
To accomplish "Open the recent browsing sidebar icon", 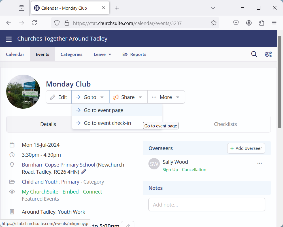I will pyautogui.click(x=22, y=8).
